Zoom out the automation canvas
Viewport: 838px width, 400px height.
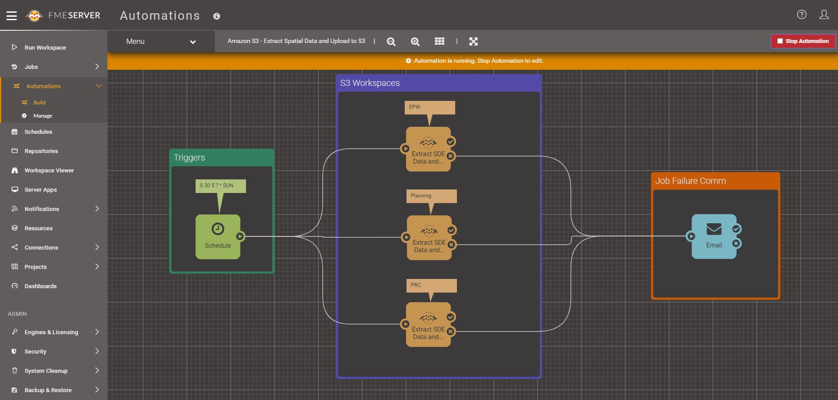click(x=391, y=41)
